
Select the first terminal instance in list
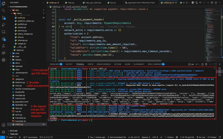pyautogui.click(x=220, y=68)
